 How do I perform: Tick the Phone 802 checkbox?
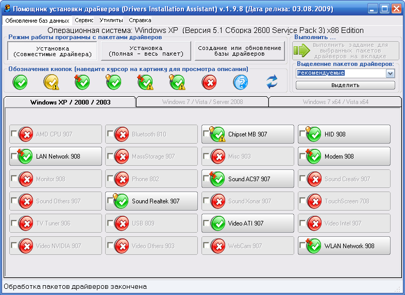click(x=110, y=178)
